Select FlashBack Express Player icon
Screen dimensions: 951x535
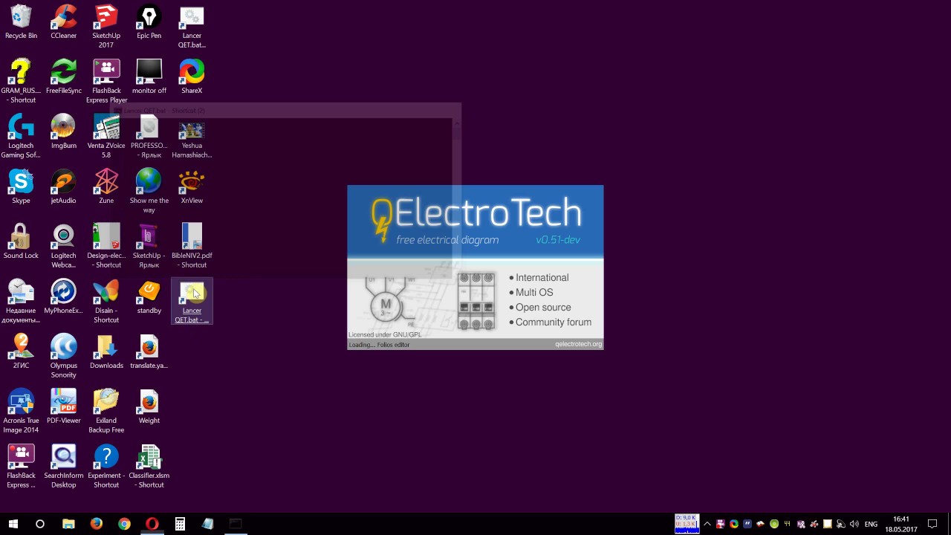click(106, 81)
